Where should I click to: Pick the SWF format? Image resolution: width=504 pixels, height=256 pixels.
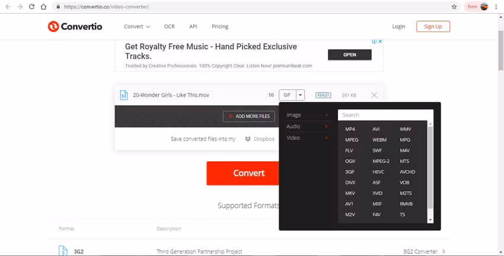click(x=377, y=151)
